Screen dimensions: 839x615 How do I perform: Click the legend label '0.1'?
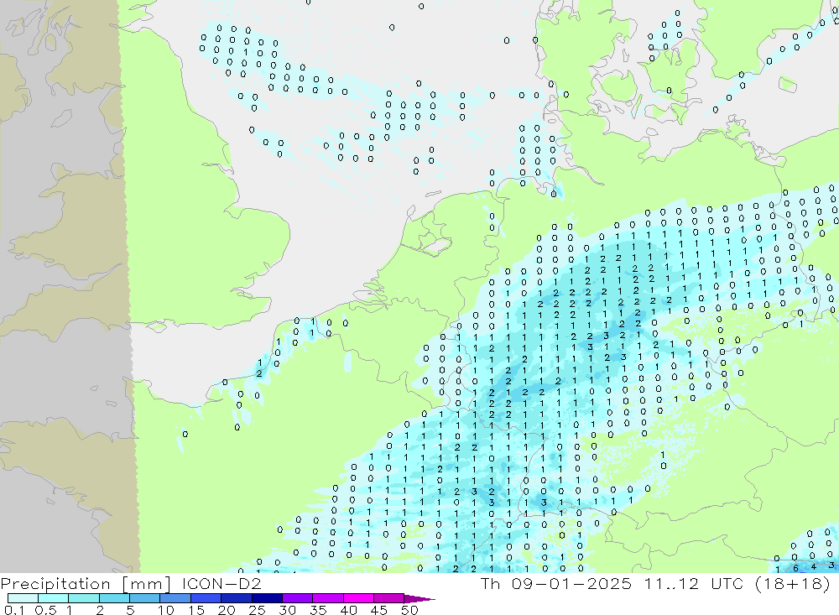pyautogui.click(x=14, y=610)
